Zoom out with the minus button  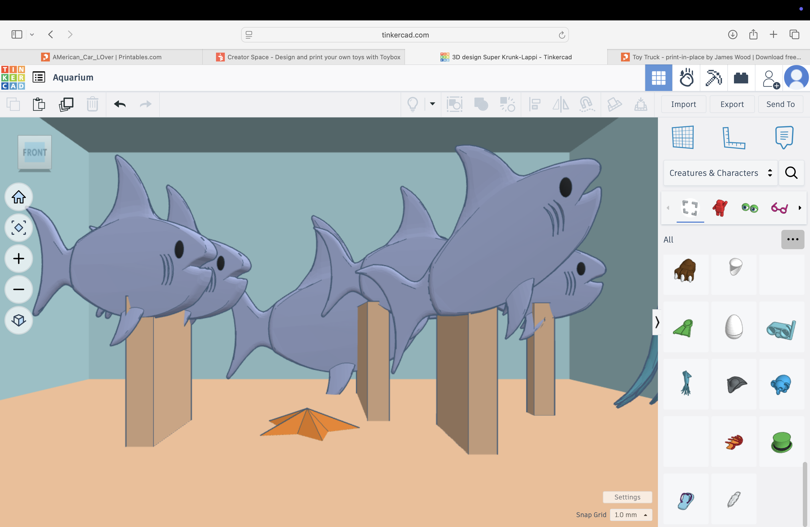click(19, 289)
